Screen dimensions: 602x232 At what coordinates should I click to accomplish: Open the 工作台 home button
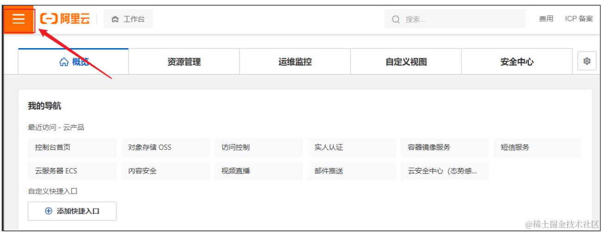click(128, 19)
